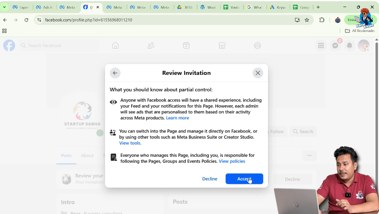Decline via the background banner button
The width and height of the screenshot is (379, 214).
tap(292, 179)
